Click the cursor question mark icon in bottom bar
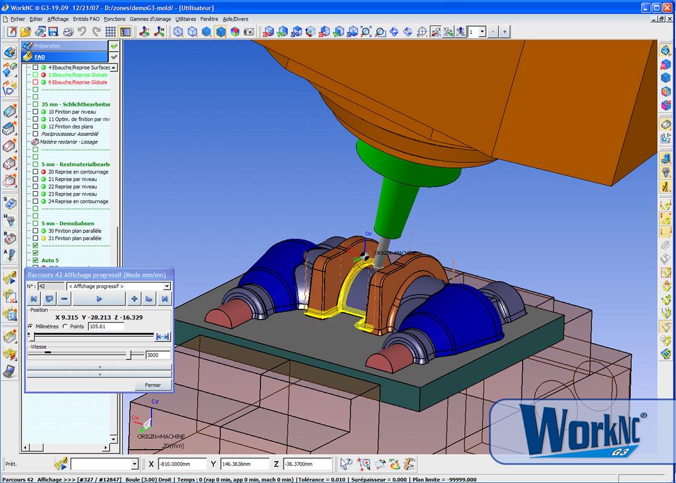676x483 pixels. (346, 464)
